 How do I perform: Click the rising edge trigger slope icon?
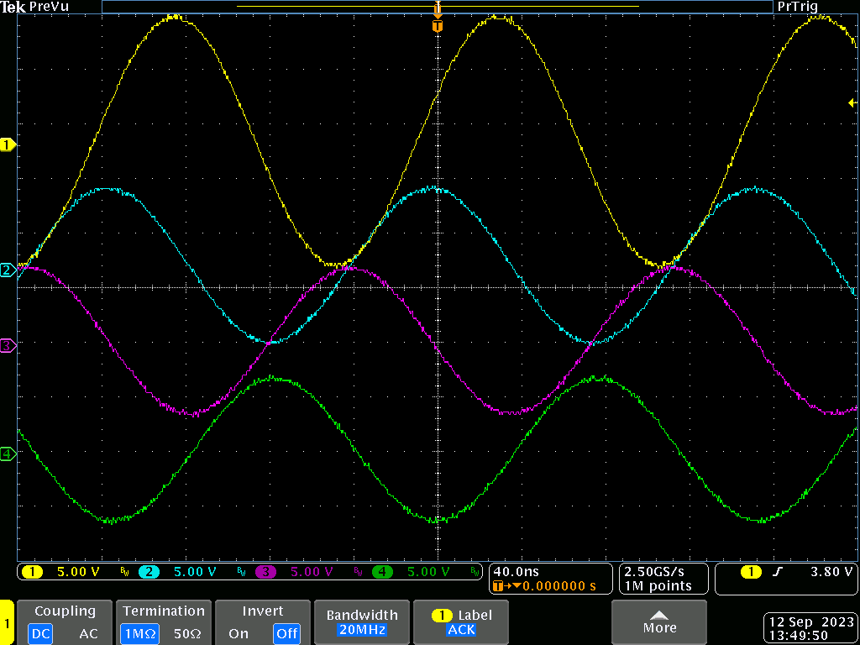[x=778, y=572]
